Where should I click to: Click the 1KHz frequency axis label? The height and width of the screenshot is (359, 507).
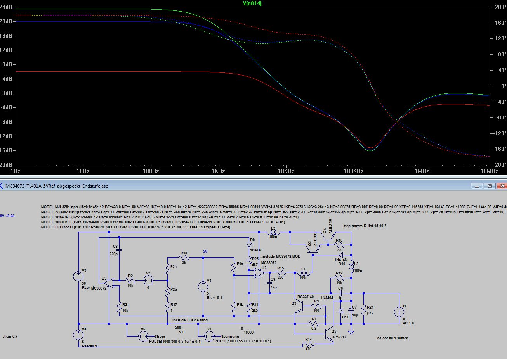(x=218, y=171)
